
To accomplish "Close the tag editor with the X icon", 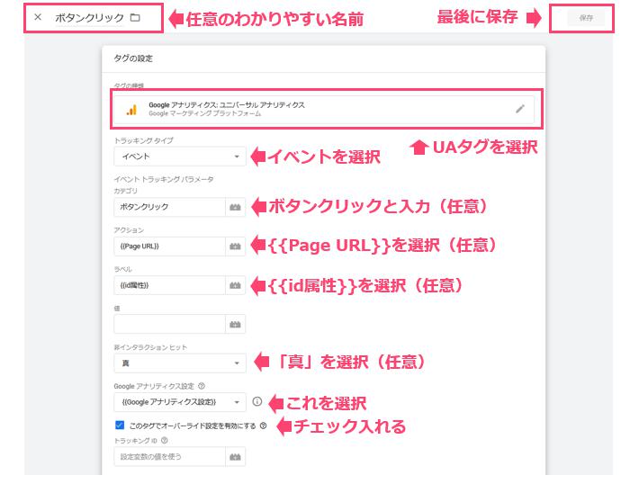I will (x=38, y=17).
